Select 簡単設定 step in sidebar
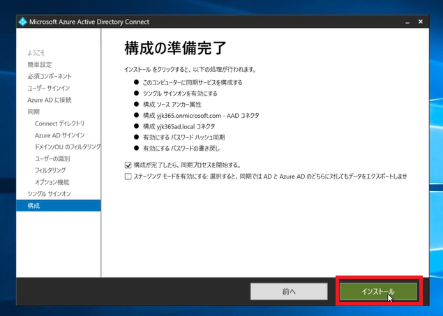Image resolution: width=443 pixels, height=316 pixels. point(40,65)
